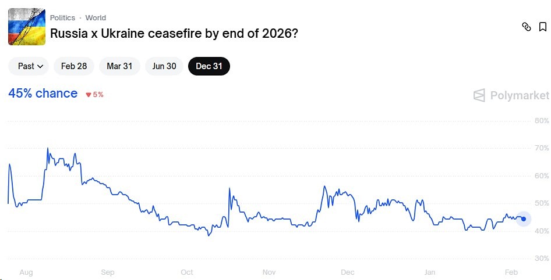Click the current data point dot on chart

tap(524, 219)
